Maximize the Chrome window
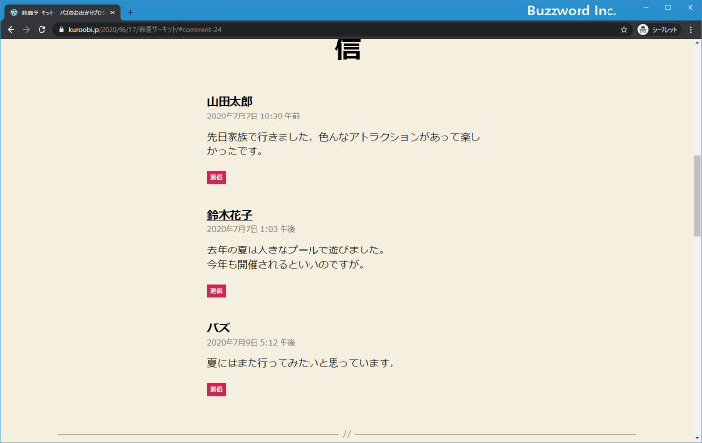Image resolution: width=702 pixels, height=443 pixels. tap(668, 7)
